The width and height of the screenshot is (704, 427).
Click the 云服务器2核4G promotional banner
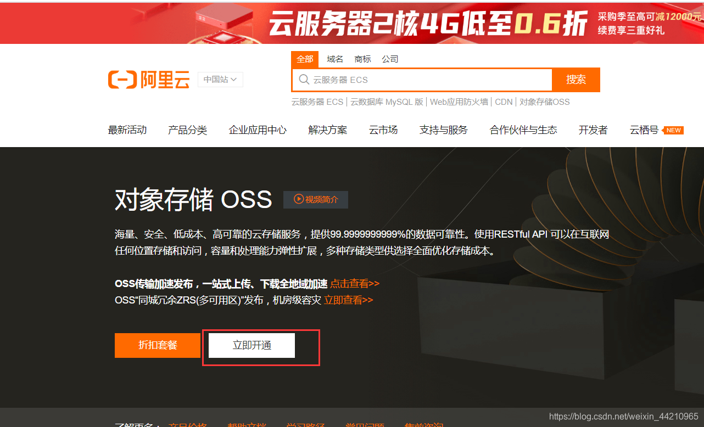pyautogui.click(x=352, y=24)
